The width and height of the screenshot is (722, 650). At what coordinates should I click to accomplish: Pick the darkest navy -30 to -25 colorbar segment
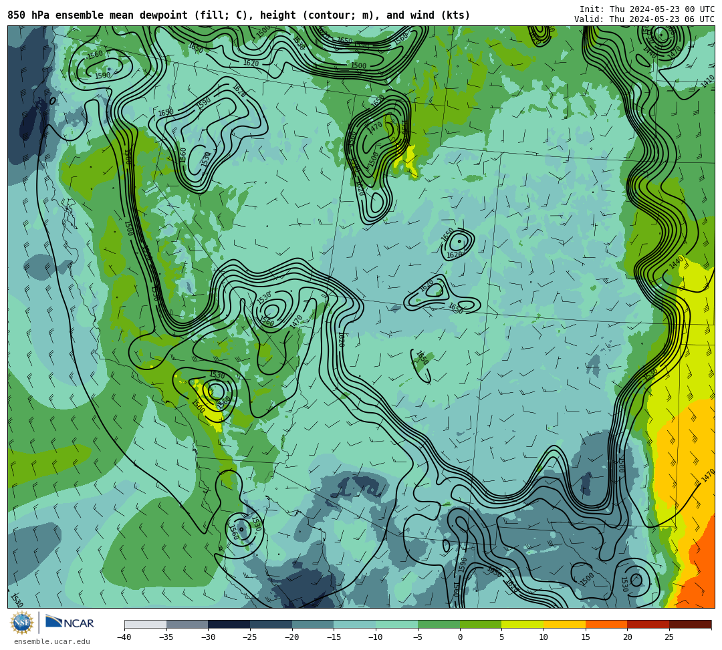tap(229, 624)
